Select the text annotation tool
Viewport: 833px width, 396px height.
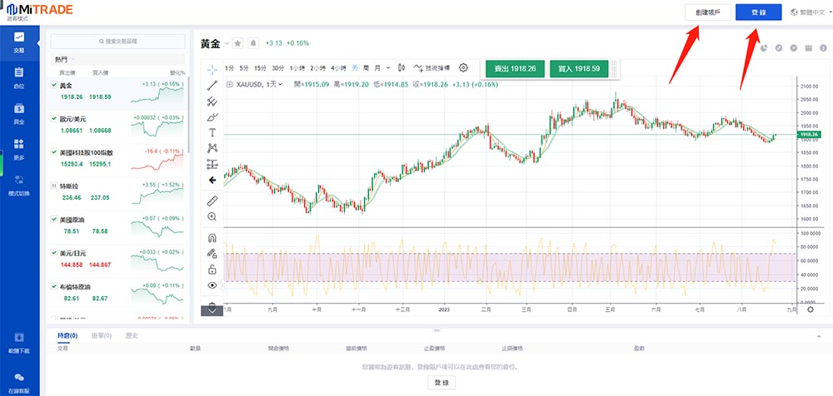[212, 132]
